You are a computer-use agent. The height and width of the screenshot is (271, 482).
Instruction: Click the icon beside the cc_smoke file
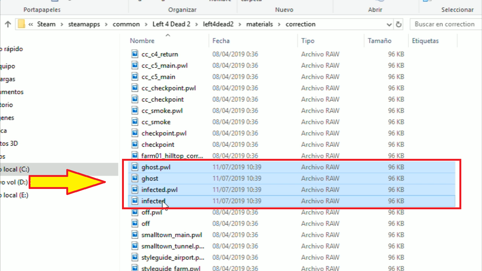(x=135, y=122)
